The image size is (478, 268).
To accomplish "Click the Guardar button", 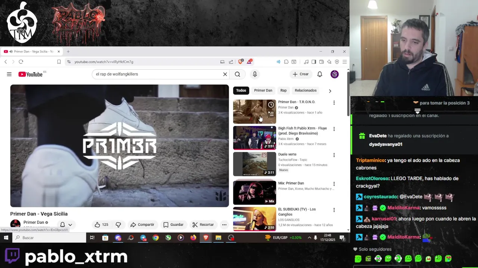I will click(174, 224).
